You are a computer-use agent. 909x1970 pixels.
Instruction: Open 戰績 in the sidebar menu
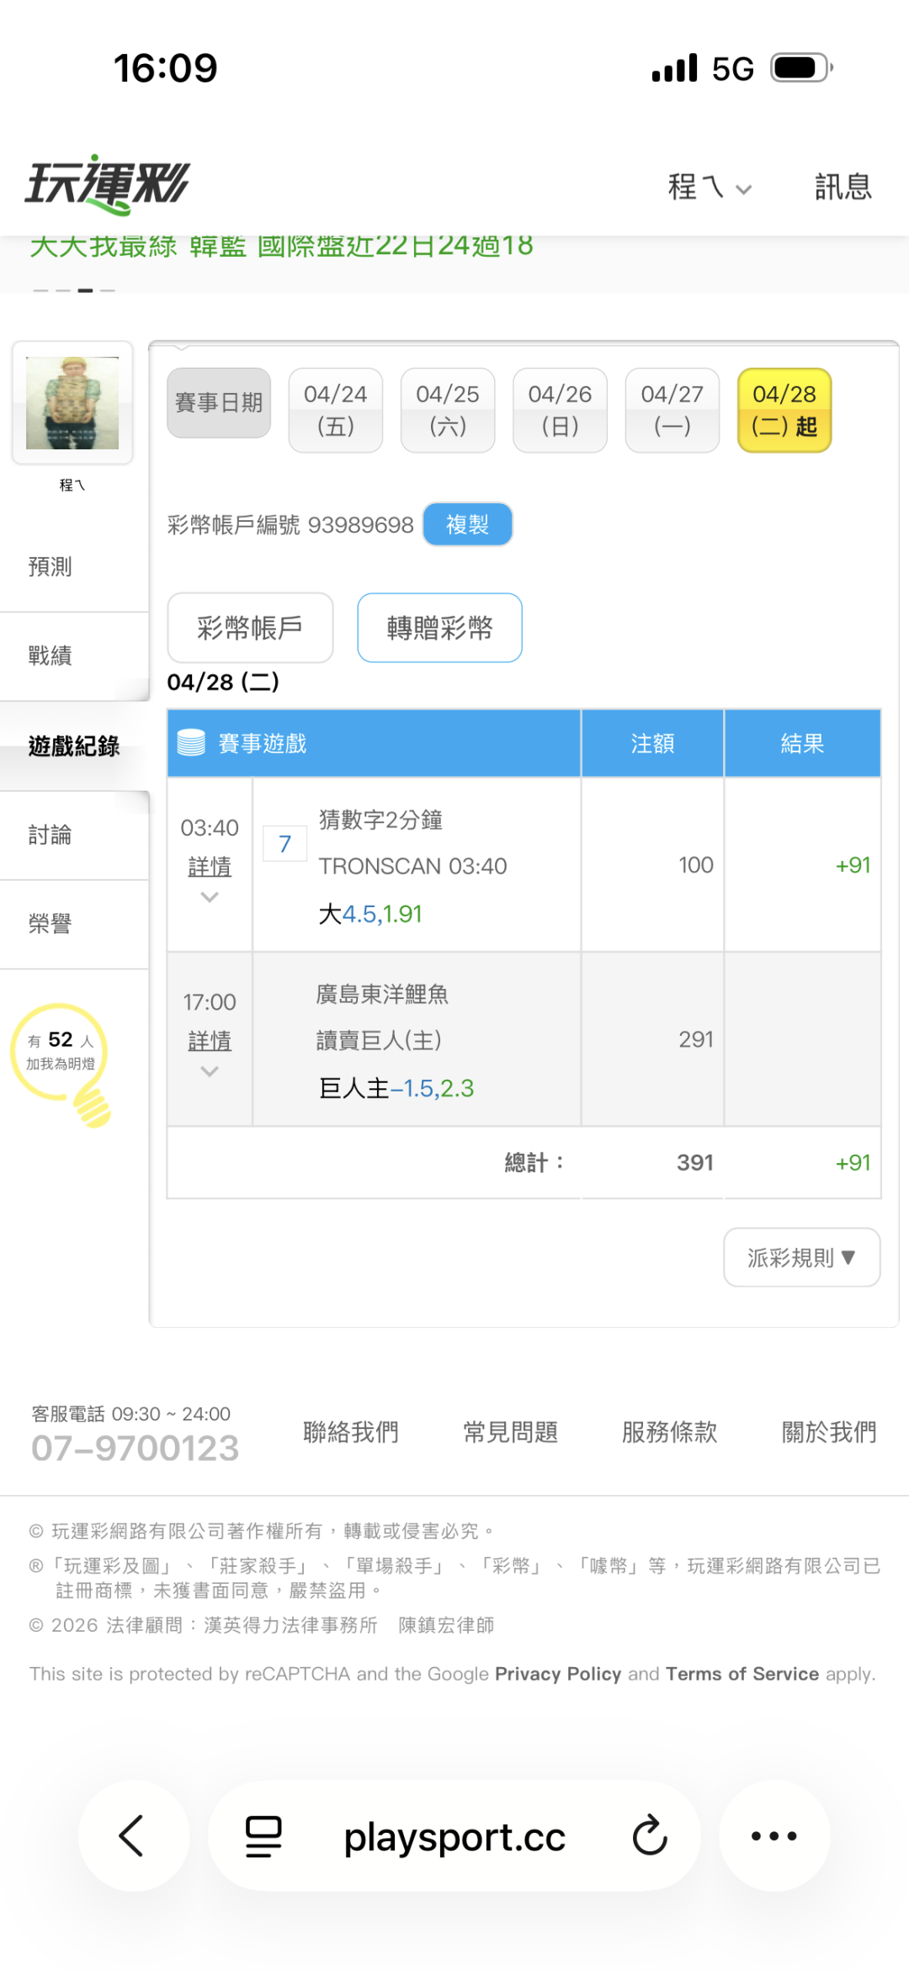pos(50,656)
